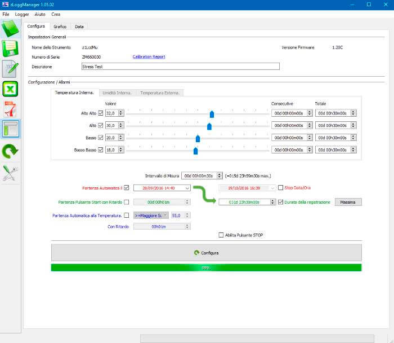Open the tools and settings icon

coord(11,173)
